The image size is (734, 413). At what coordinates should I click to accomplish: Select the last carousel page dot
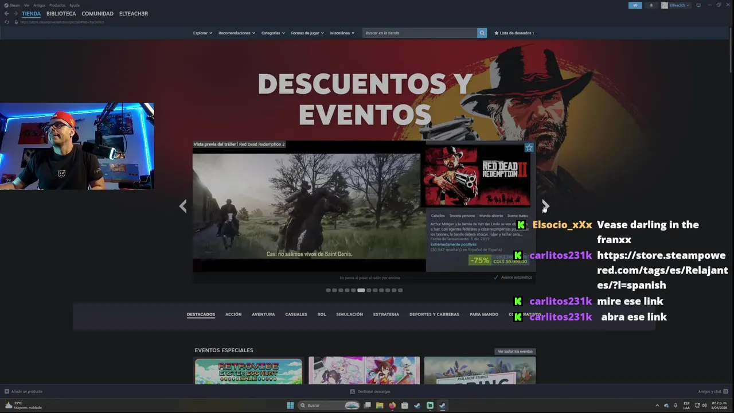pyautogui.click(x=400, y=290)
